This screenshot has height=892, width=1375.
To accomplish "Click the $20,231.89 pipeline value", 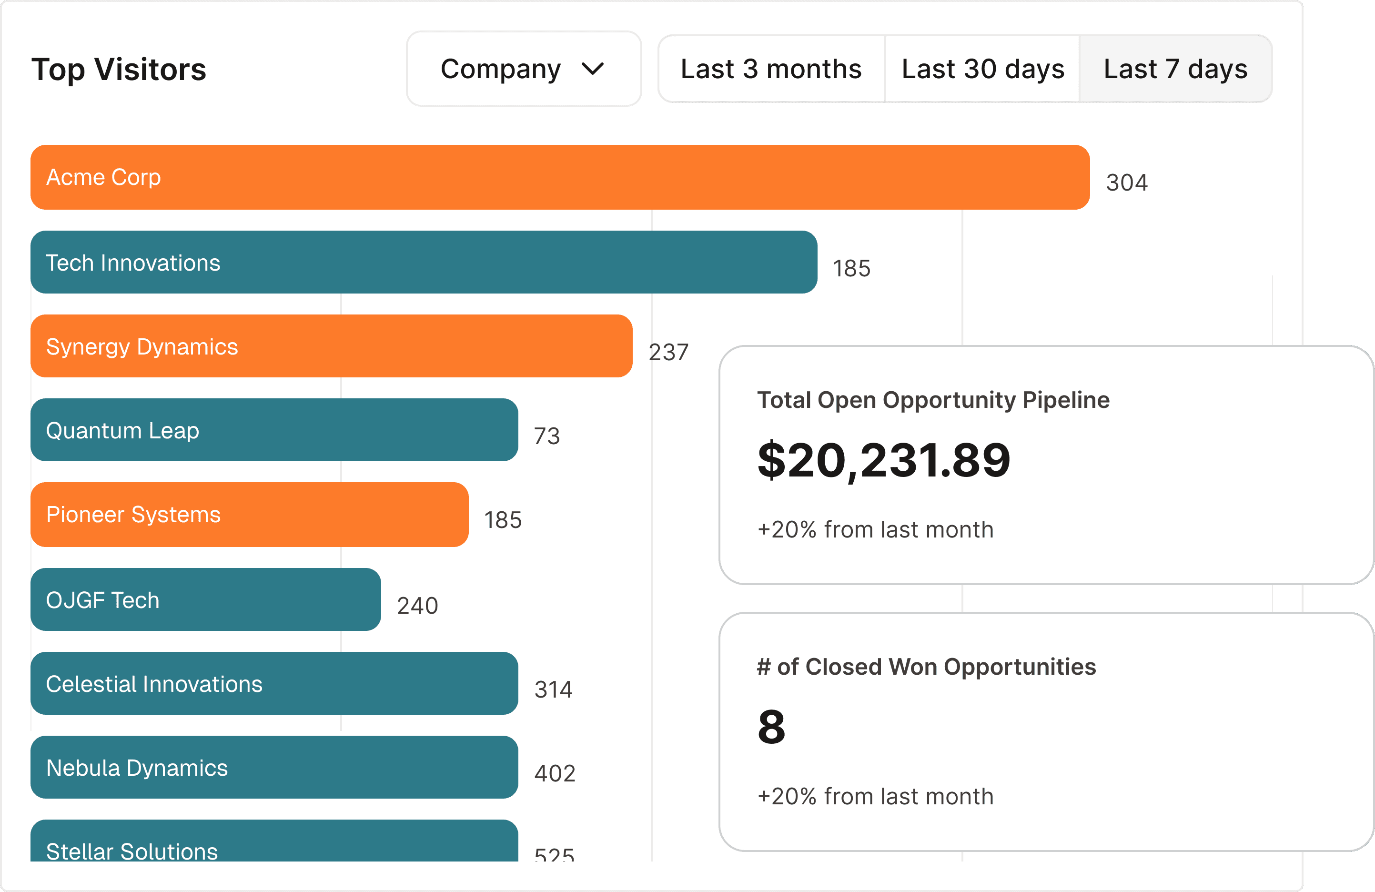I will pyautogui.click(x=884, y=461).
